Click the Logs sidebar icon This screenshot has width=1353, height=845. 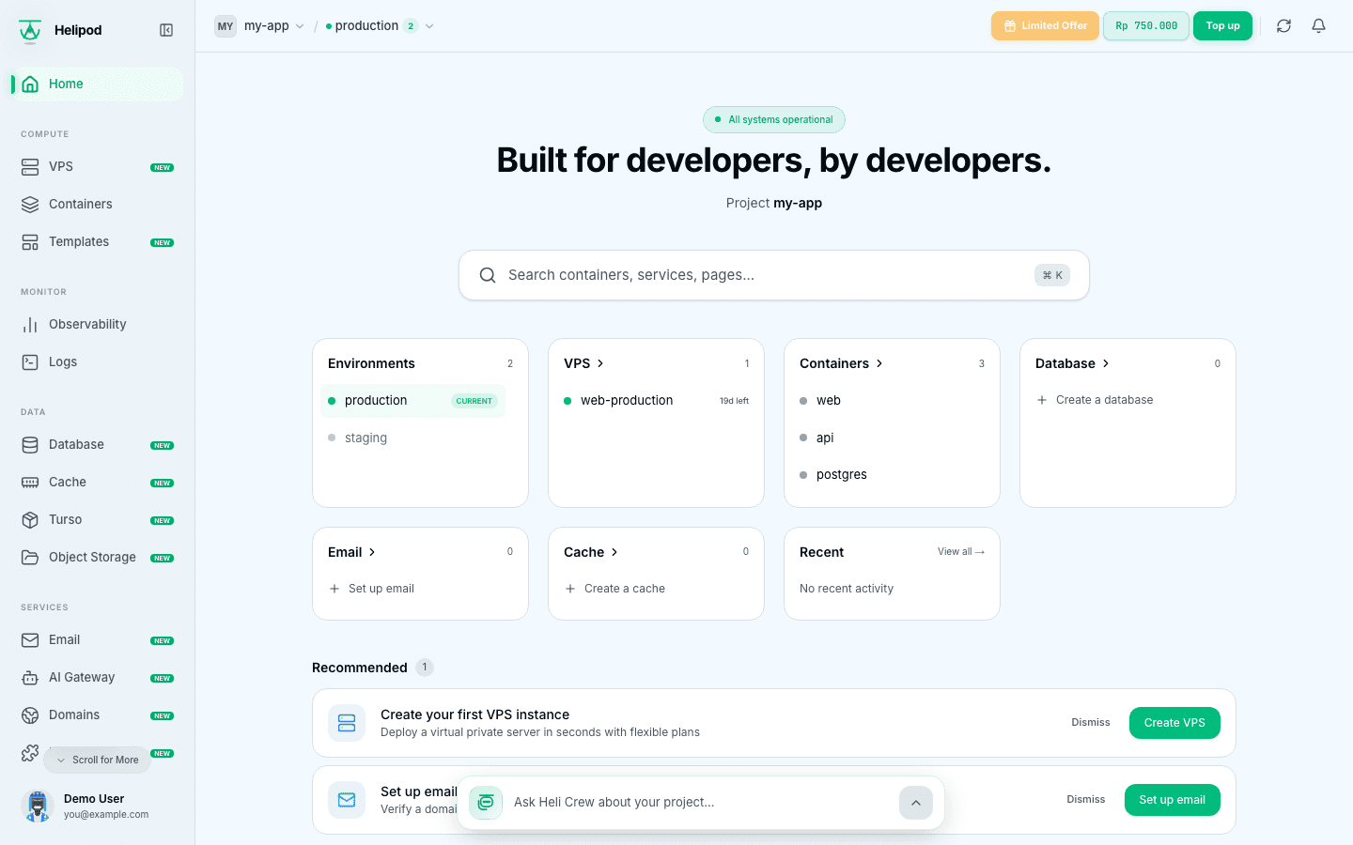pos(30,361)
